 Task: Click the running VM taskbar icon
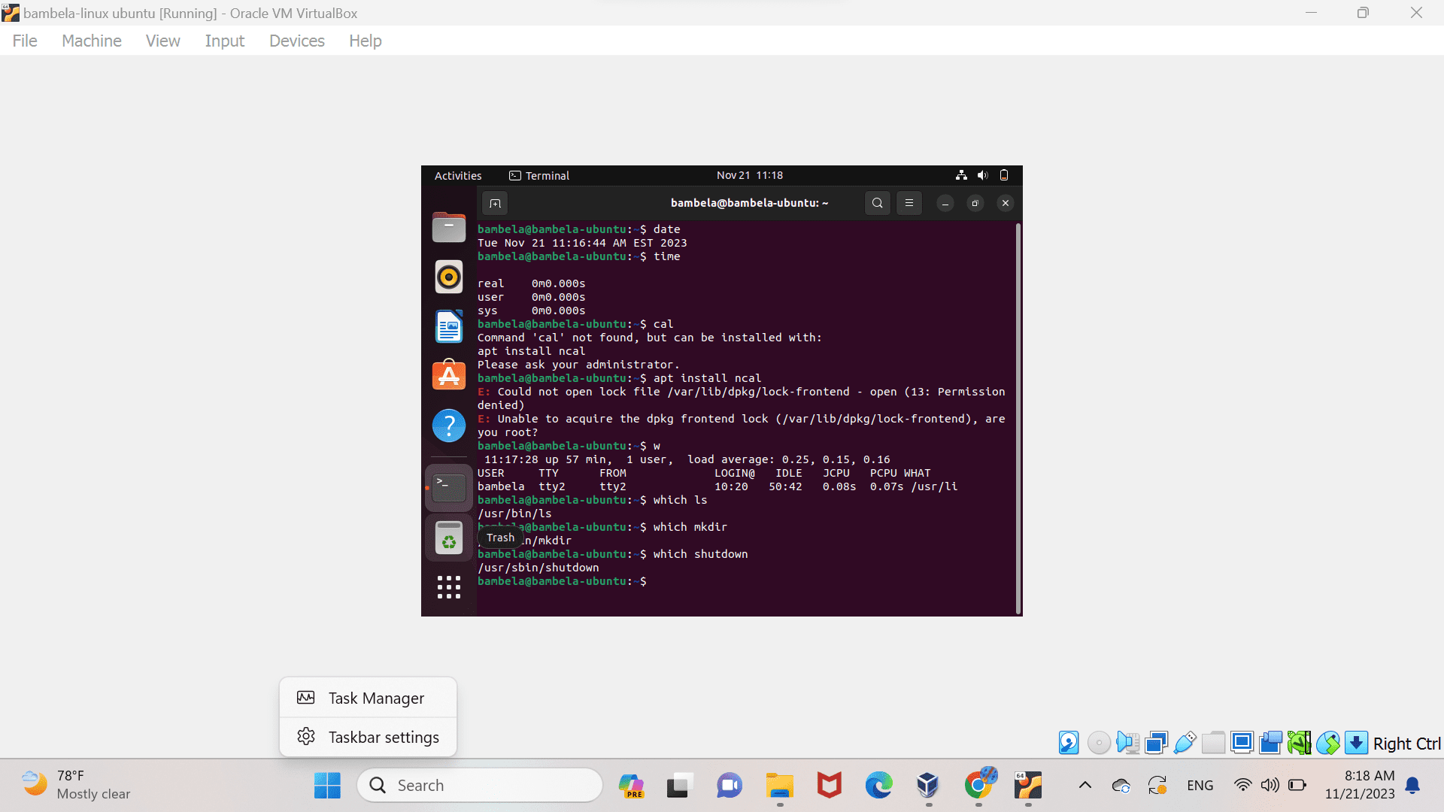(1028, 786)
